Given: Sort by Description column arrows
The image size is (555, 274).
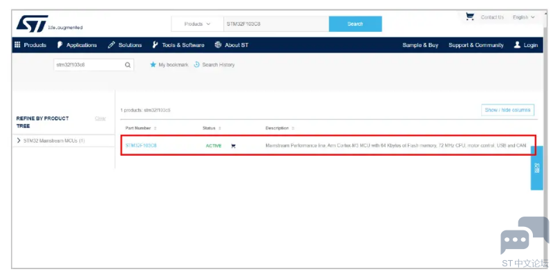Looking at the screenshot, I should point(293,128).
